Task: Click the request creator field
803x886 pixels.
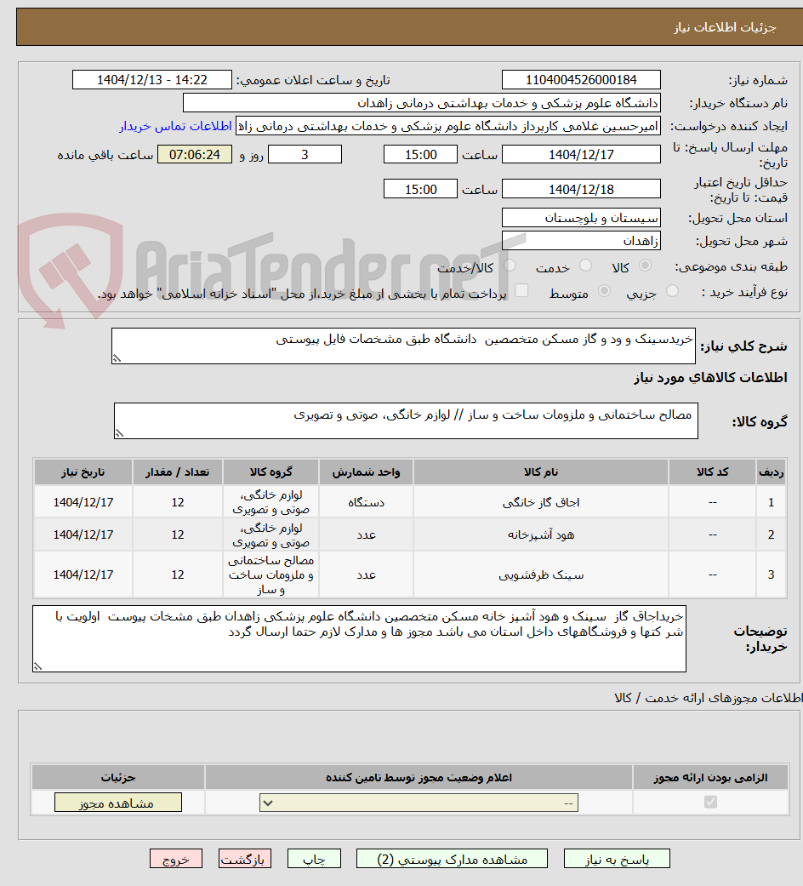Action: pyautogui.click(x=447, y=126)
